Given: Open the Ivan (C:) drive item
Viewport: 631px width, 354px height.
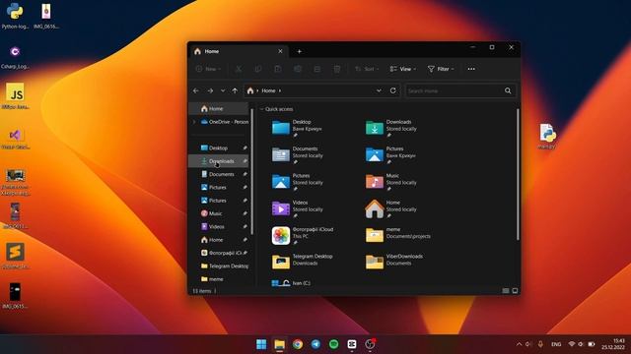Looking at the screenshot, I should [x=291, y=283].
